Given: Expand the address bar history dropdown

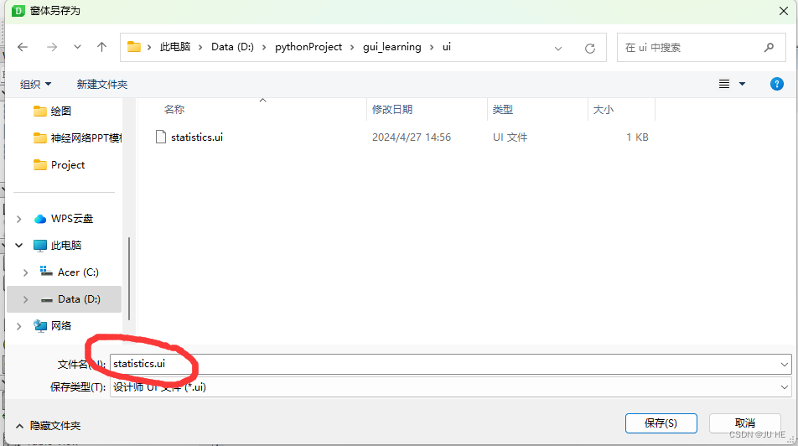Looking at the screenshot, I should point(558,49).
